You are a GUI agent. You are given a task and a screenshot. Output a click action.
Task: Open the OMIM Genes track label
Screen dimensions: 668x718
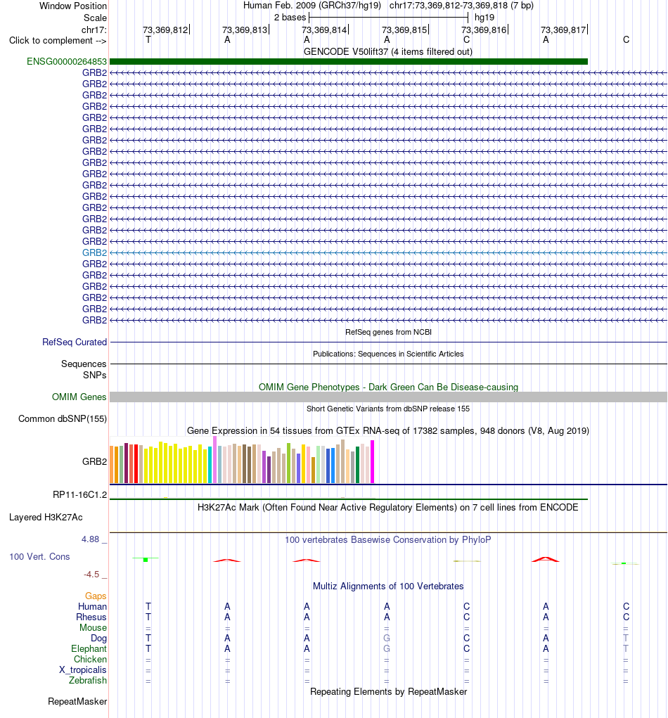coord(79,397)
